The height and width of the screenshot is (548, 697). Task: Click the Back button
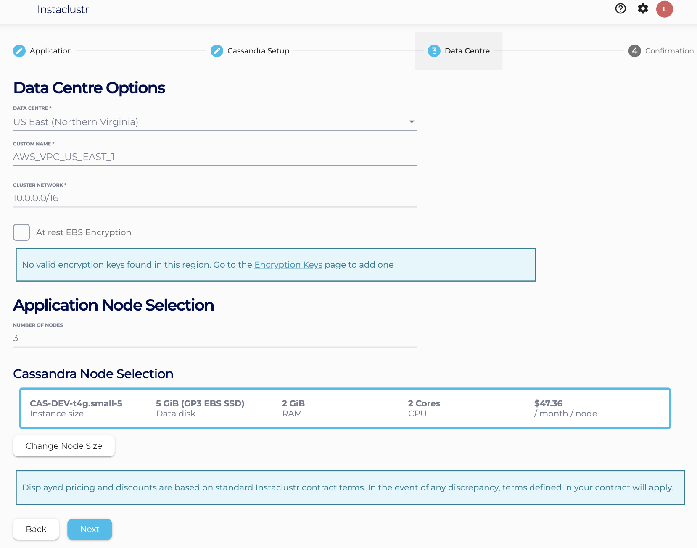[36, 529]
